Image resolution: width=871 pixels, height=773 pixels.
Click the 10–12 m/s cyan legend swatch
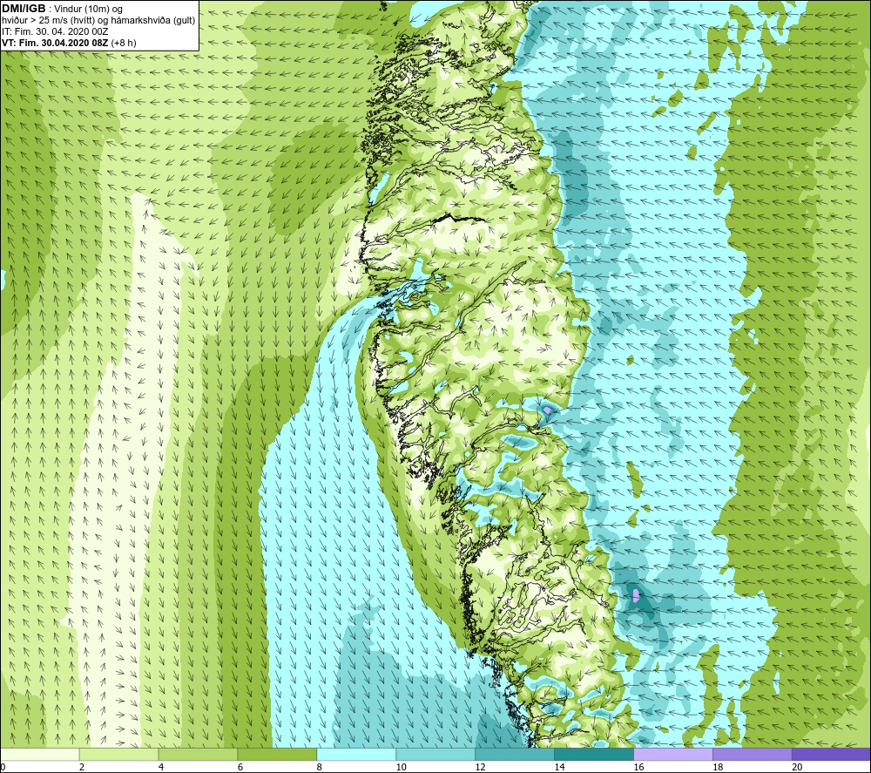[435, 754]
